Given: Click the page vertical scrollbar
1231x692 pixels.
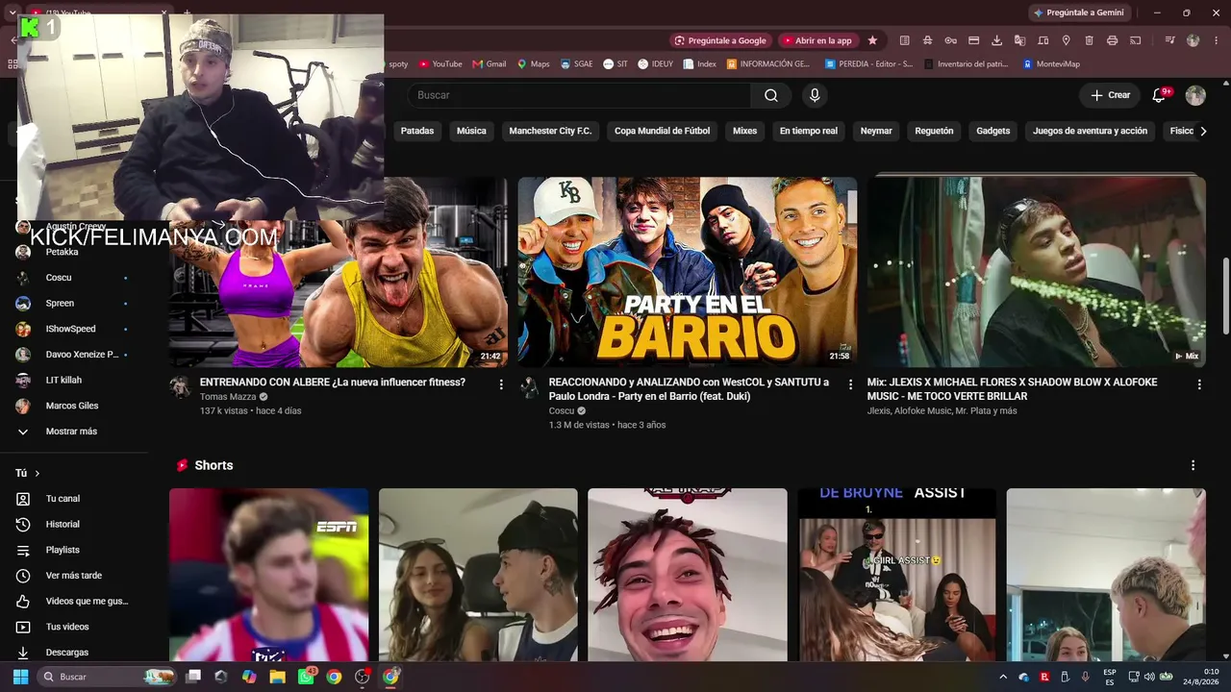Looking at the screenshot, I should (1225, 295).
